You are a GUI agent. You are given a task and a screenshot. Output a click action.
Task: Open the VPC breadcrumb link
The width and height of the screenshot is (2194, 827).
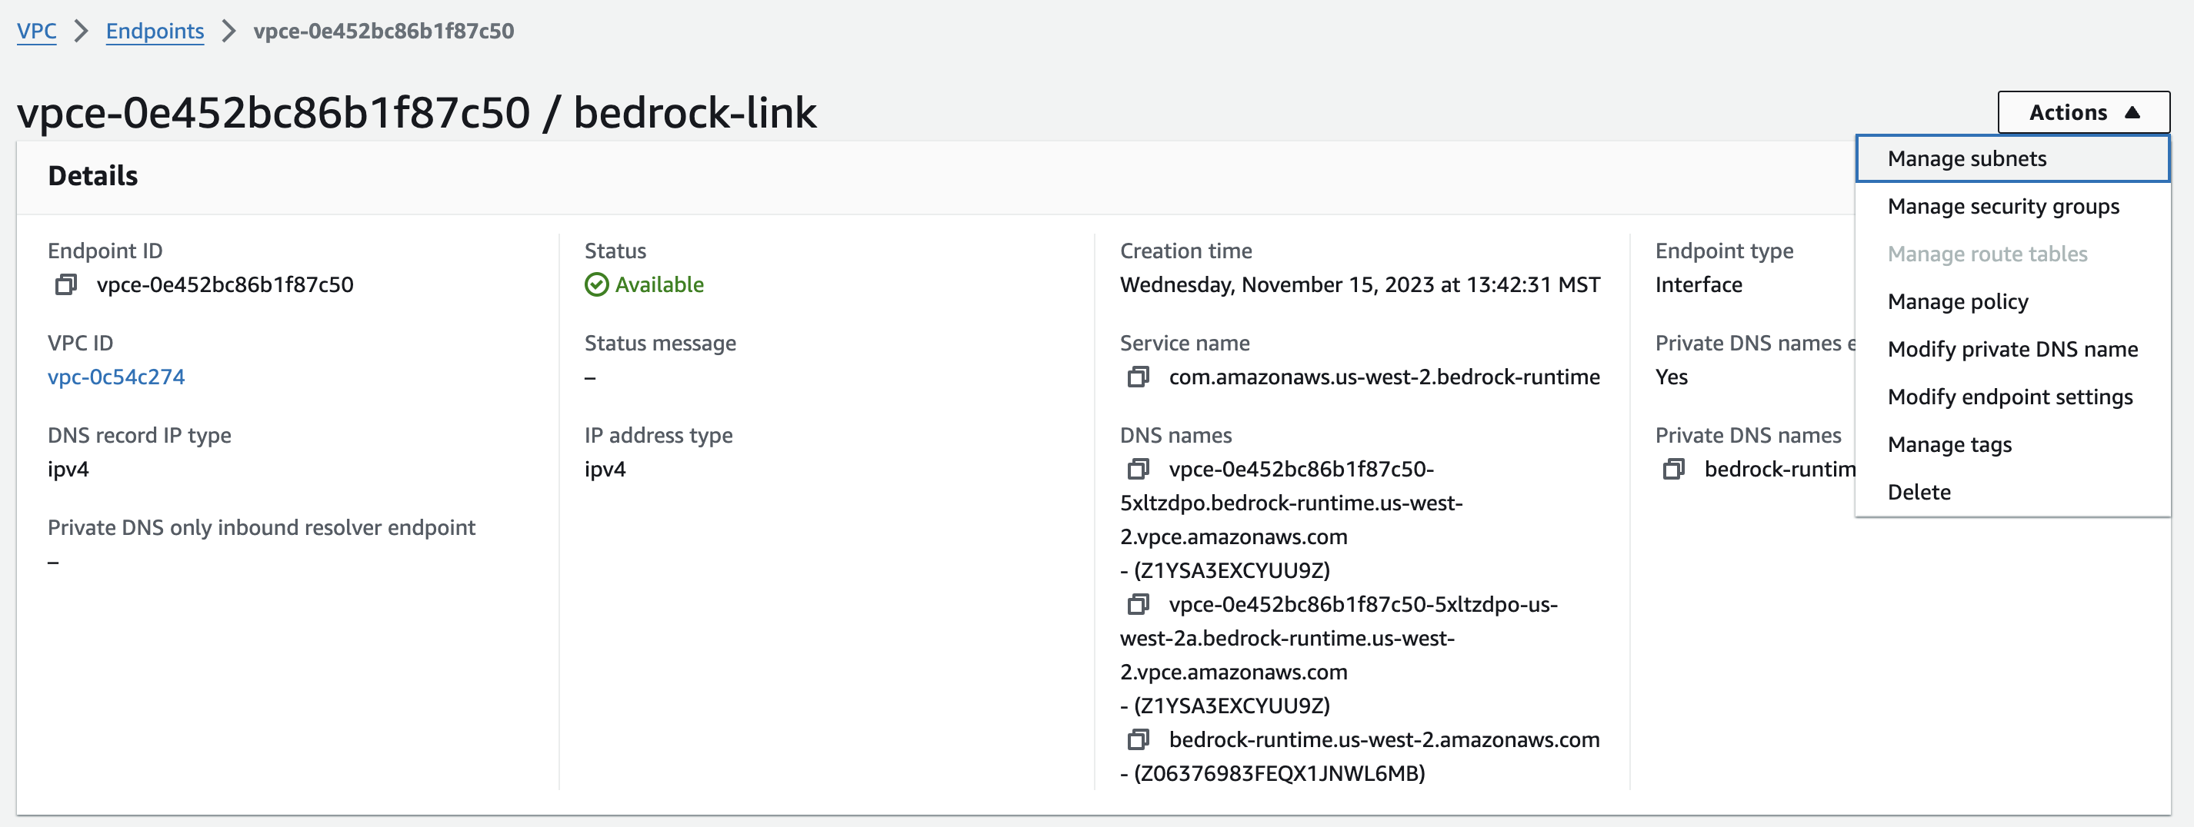(x=37, y=31)
